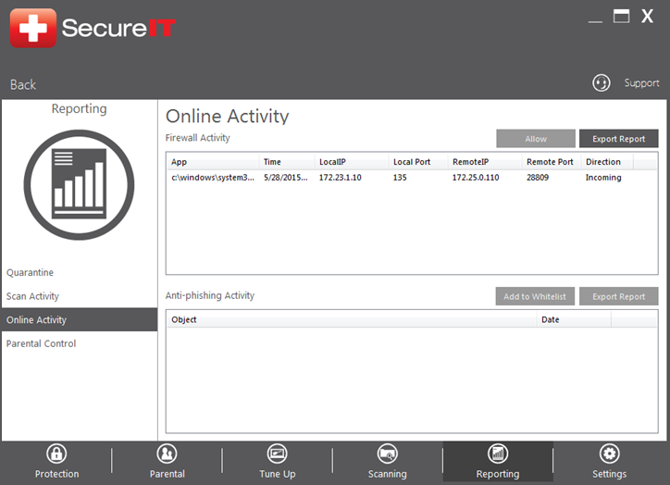
Task: Click the Allow button for firewall activity
Action: click(536, 139)
